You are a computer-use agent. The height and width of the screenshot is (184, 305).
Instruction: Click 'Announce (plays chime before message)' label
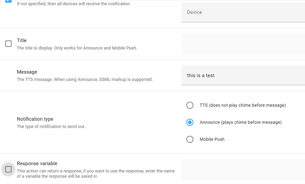coord(241,122)
